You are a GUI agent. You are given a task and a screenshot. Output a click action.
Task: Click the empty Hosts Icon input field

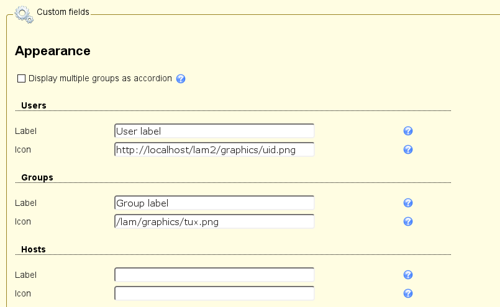pos(214,293)
